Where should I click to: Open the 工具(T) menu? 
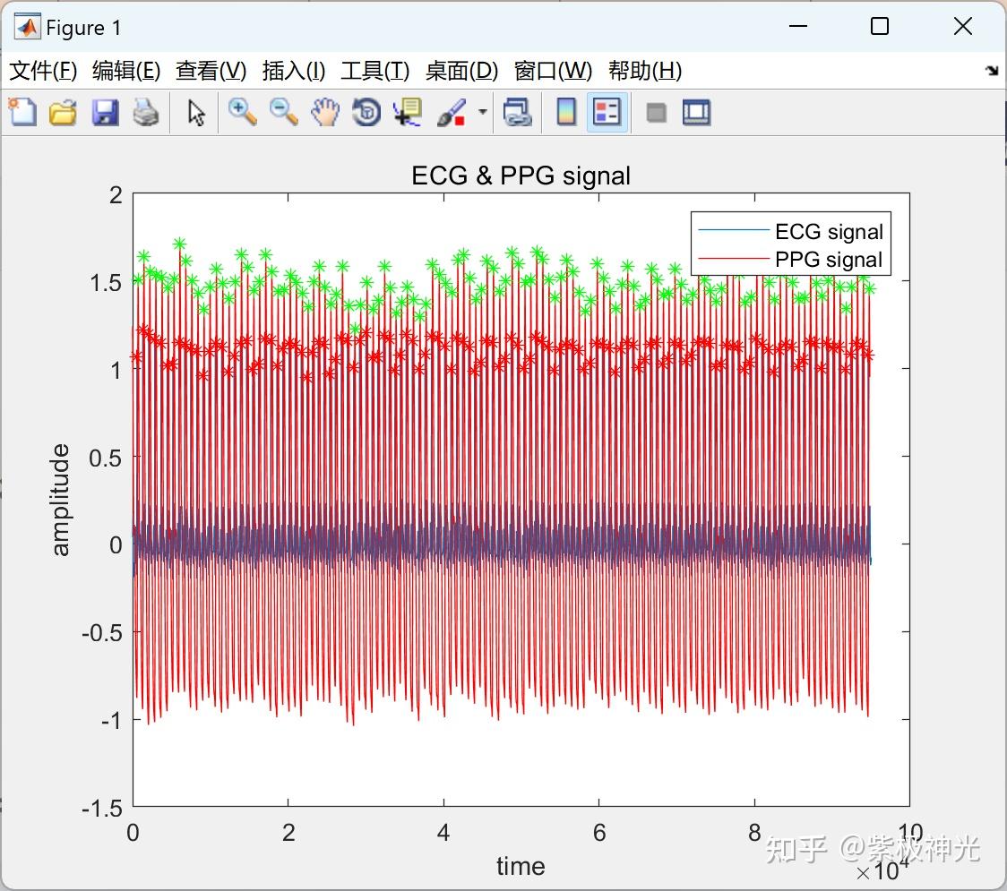374,71
